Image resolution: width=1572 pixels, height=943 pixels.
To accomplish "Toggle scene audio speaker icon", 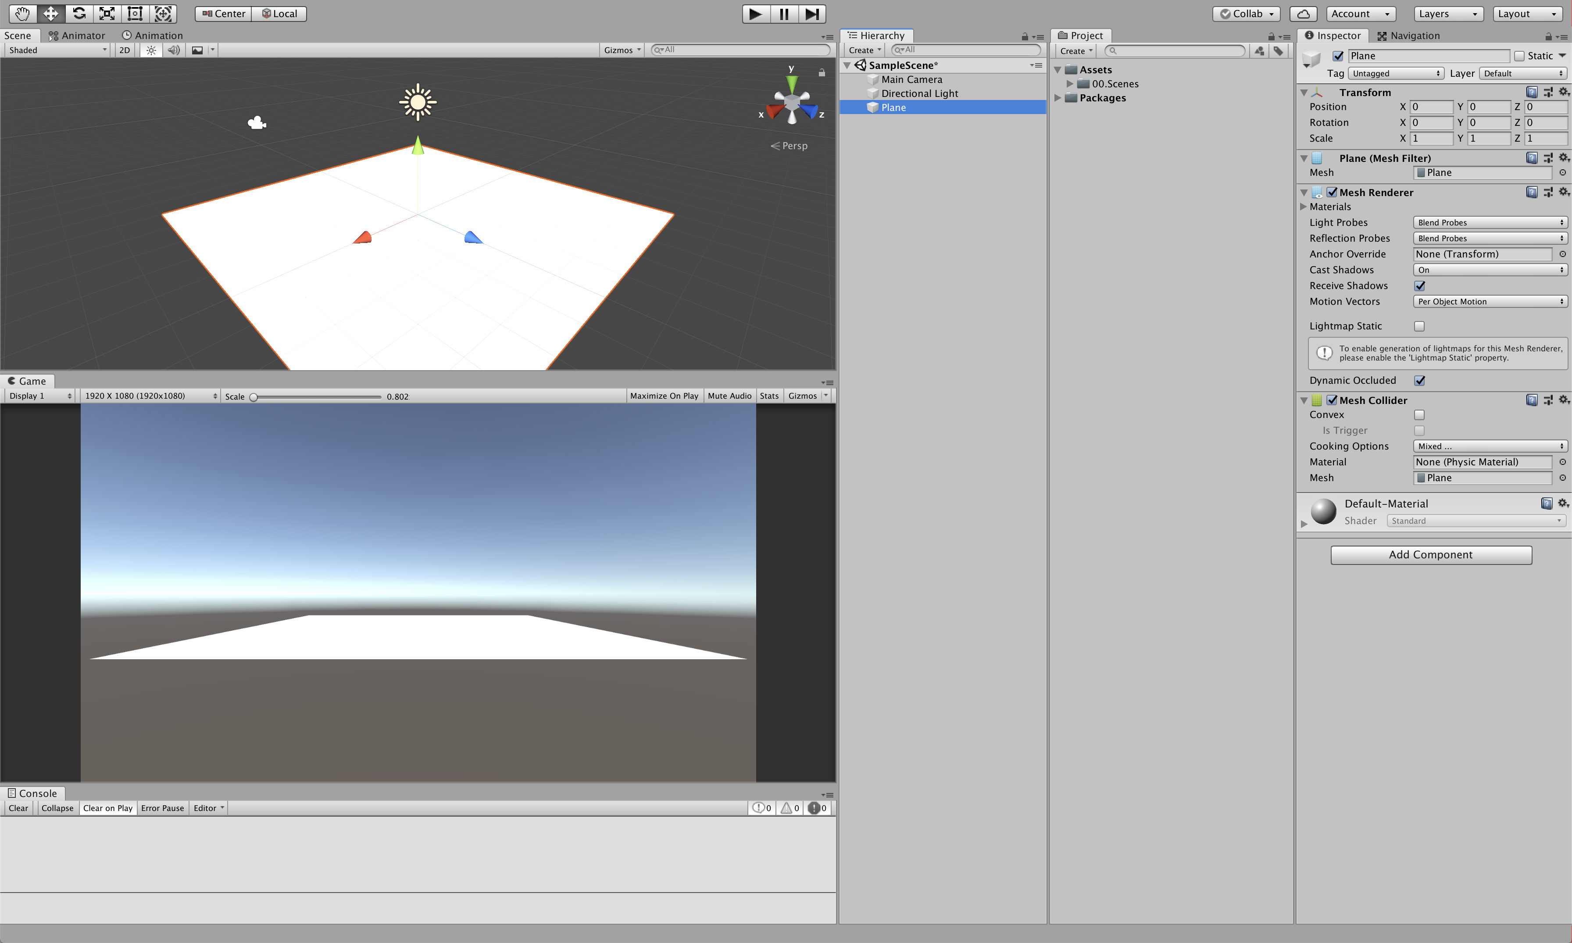I will pyautogui.click(x=173, y=50).
